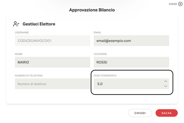Viewport: 184px width, 123px height.
Task: Click the X close icon at top right
Action: pos(180,4)
